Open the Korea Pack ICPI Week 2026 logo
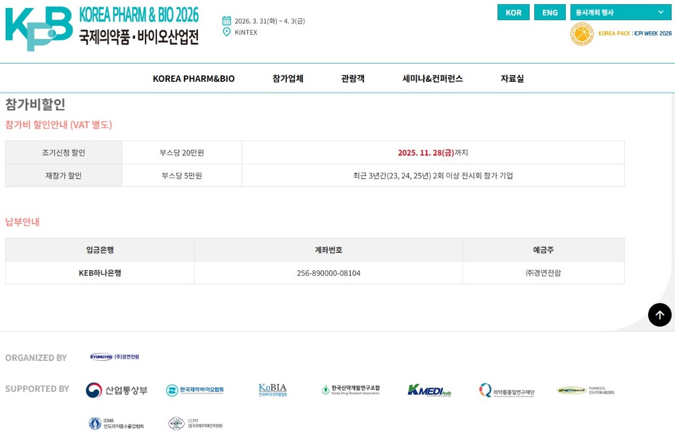 621,34
